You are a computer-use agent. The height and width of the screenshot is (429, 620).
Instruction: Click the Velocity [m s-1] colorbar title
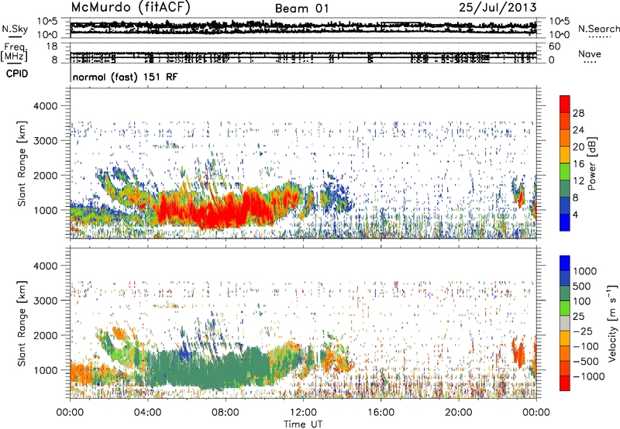(612, 323)
